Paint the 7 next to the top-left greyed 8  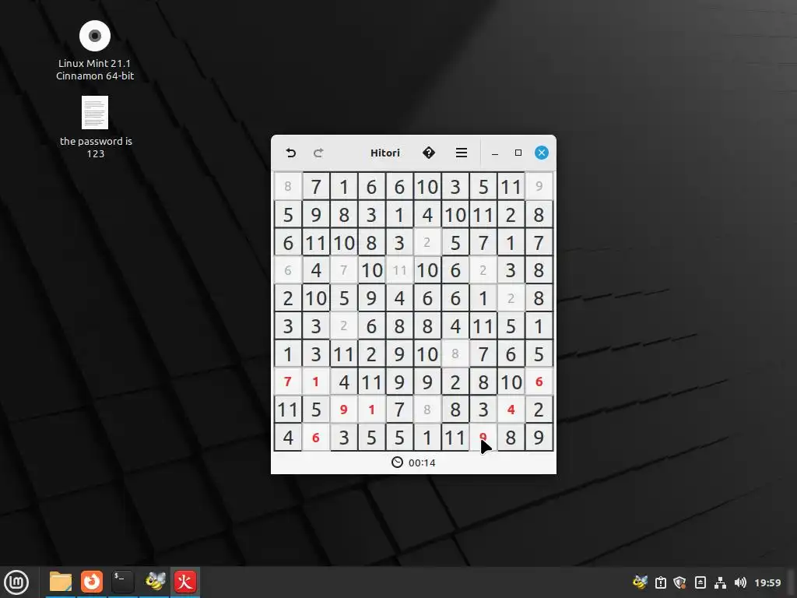tap(316, 186)
